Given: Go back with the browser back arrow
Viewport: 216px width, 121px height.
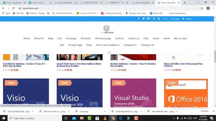Looking at the screenshot, I should coord(3,8).
